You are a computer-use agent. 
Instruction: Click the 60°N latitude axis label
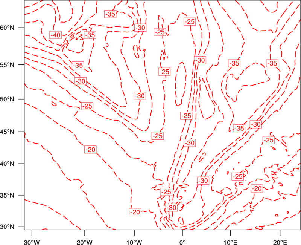point(7,28)
